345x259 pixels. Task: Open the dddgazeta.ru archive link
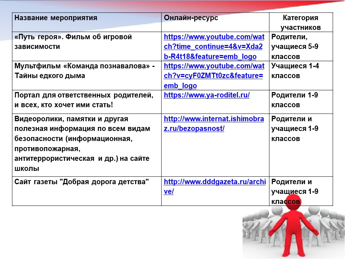pyautogui.click(x=215, y=186)
